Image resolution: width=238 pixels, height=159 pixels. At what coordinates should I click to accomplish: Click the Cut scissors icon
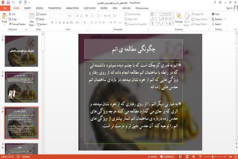click(x=10, y=14)
